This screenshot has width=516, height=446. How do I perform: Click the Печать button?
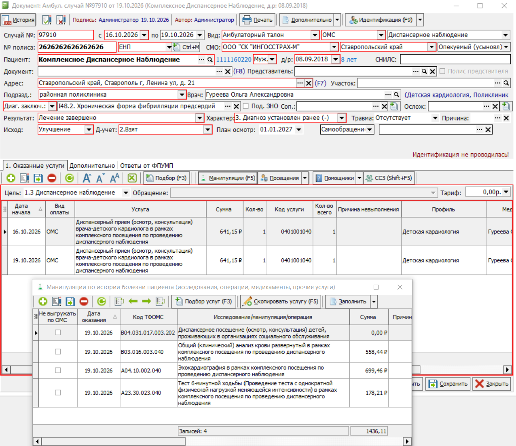pyautogui.click(x=258, y=20)
